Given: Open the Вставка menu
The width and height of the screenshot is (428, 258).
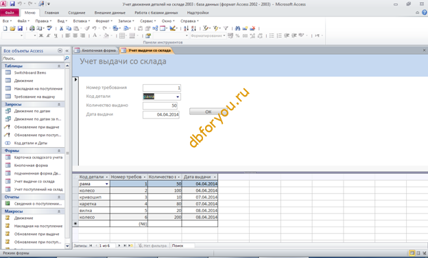Looking at the screenshot, I should 81,21.
